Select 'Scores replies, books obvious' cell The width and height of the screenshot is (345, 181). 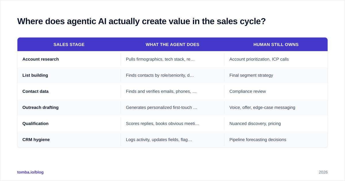click(x=172, y=124)
